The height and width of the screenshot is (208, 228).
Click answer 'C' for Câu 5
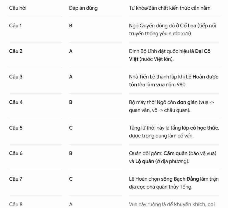pyautogui.click(x=71, y=128)
